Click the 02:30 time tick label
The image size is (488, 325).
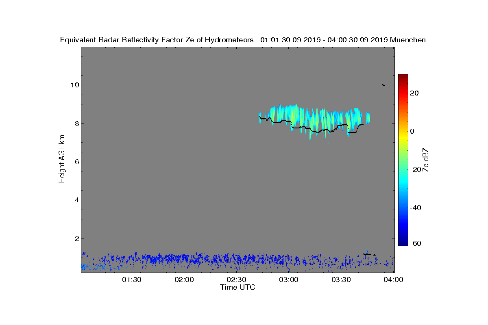click(237, 279)
